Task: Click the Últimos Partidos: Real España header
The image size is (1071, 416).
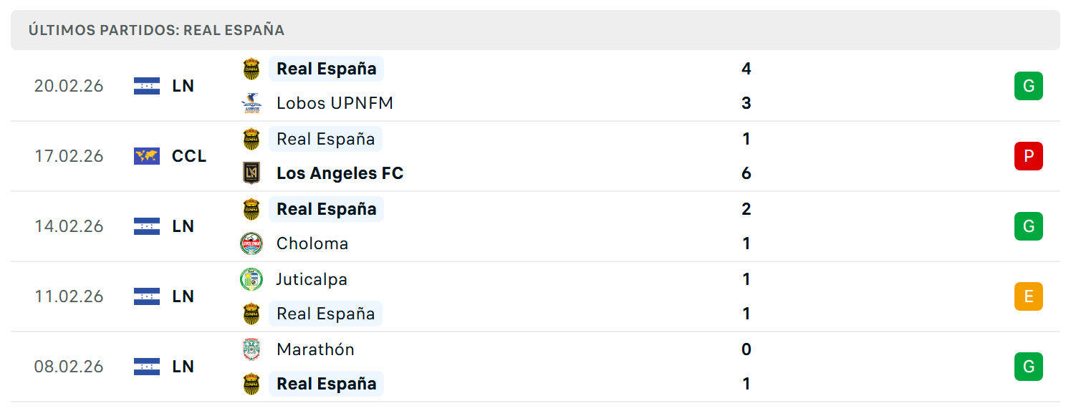Action: pyautogui.click(x=157, y=30)
